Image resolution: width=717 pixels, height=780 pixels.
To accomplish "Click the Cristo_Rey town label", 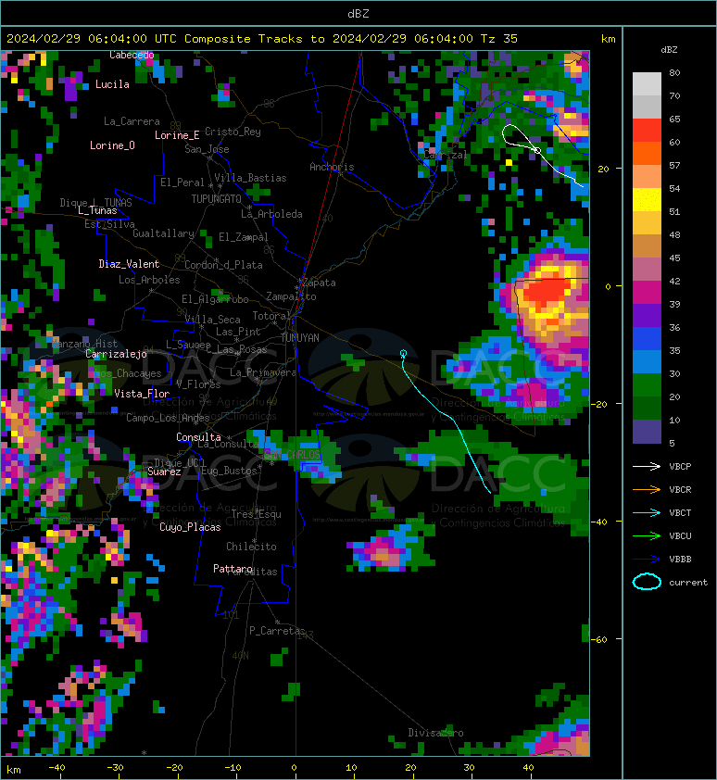I will coord(233,132).
